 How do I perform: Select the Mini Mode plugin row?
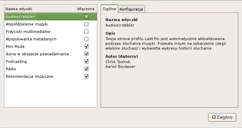point(51,47)
